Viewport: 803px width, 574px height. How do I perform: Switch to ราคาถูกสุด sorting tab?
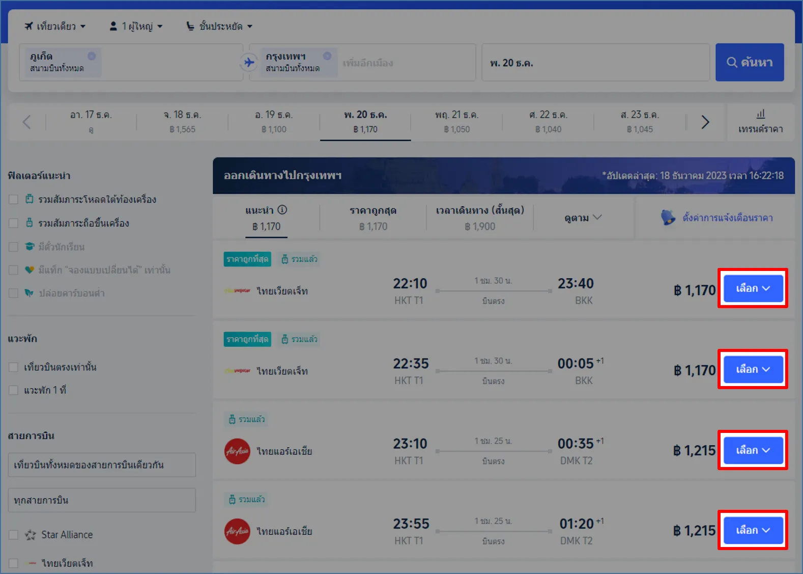[373, 218]
